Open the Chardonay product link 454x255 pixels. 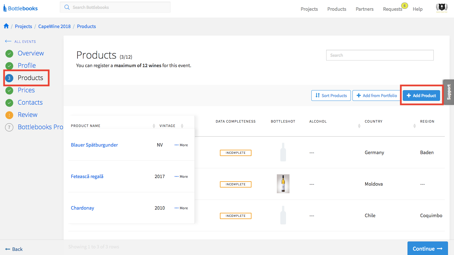(x=82, y=208)
